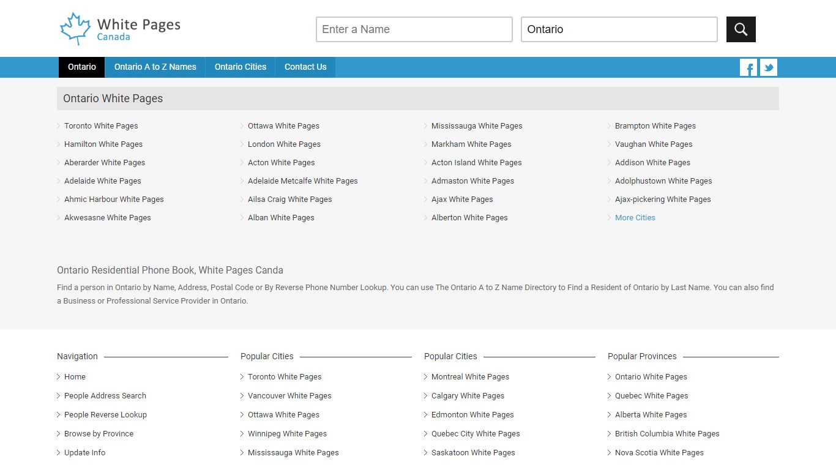Open Alban White Pages link
This screenshot has height=470, width=836.
tap(281, 218)
